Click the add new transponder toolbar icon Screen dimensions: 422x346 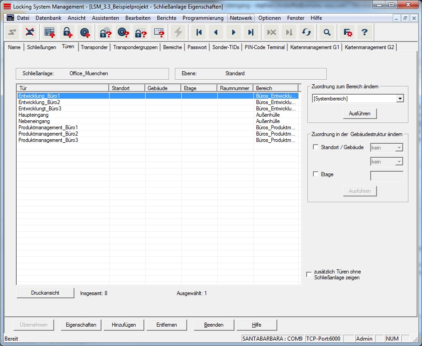coord(85,32)
